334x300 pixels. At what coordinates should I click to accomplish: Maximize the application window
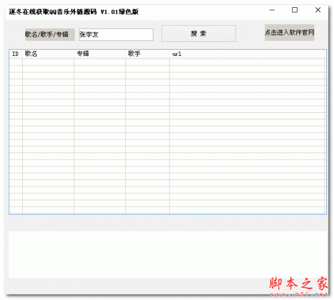click(295, 10)
